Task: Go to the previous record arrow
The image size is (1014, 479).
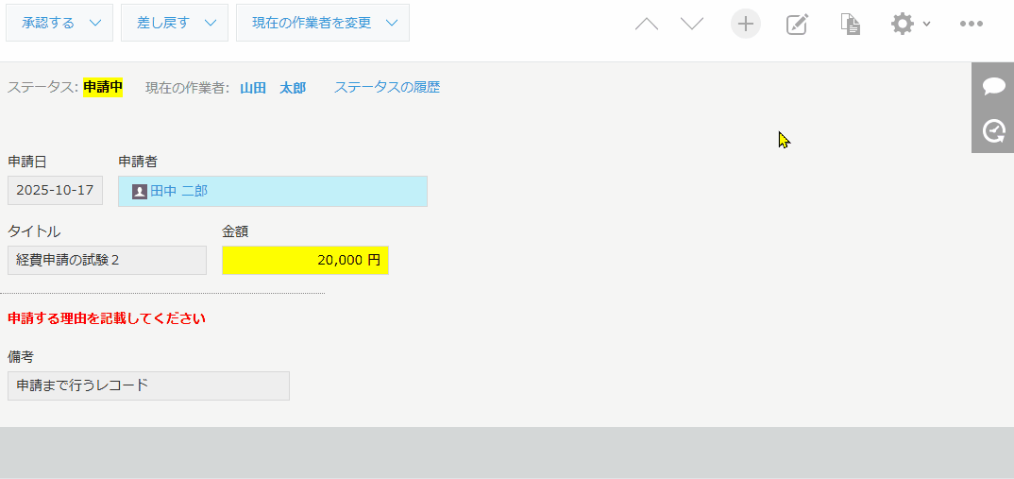Action: point(647,24)
